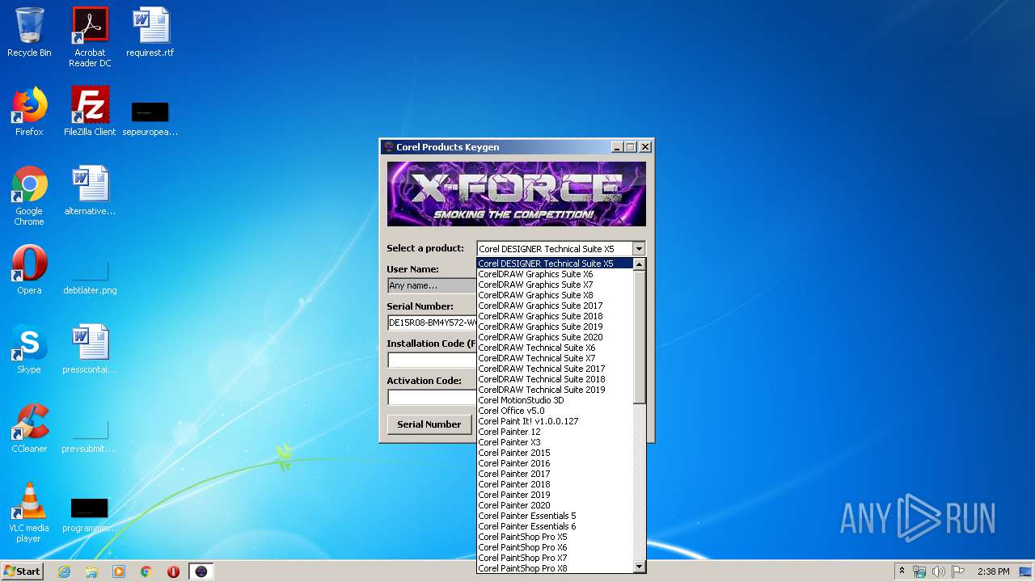
Task: Choose Corel PaintShop Pro X8 from list
Action: tap(555, 568)
